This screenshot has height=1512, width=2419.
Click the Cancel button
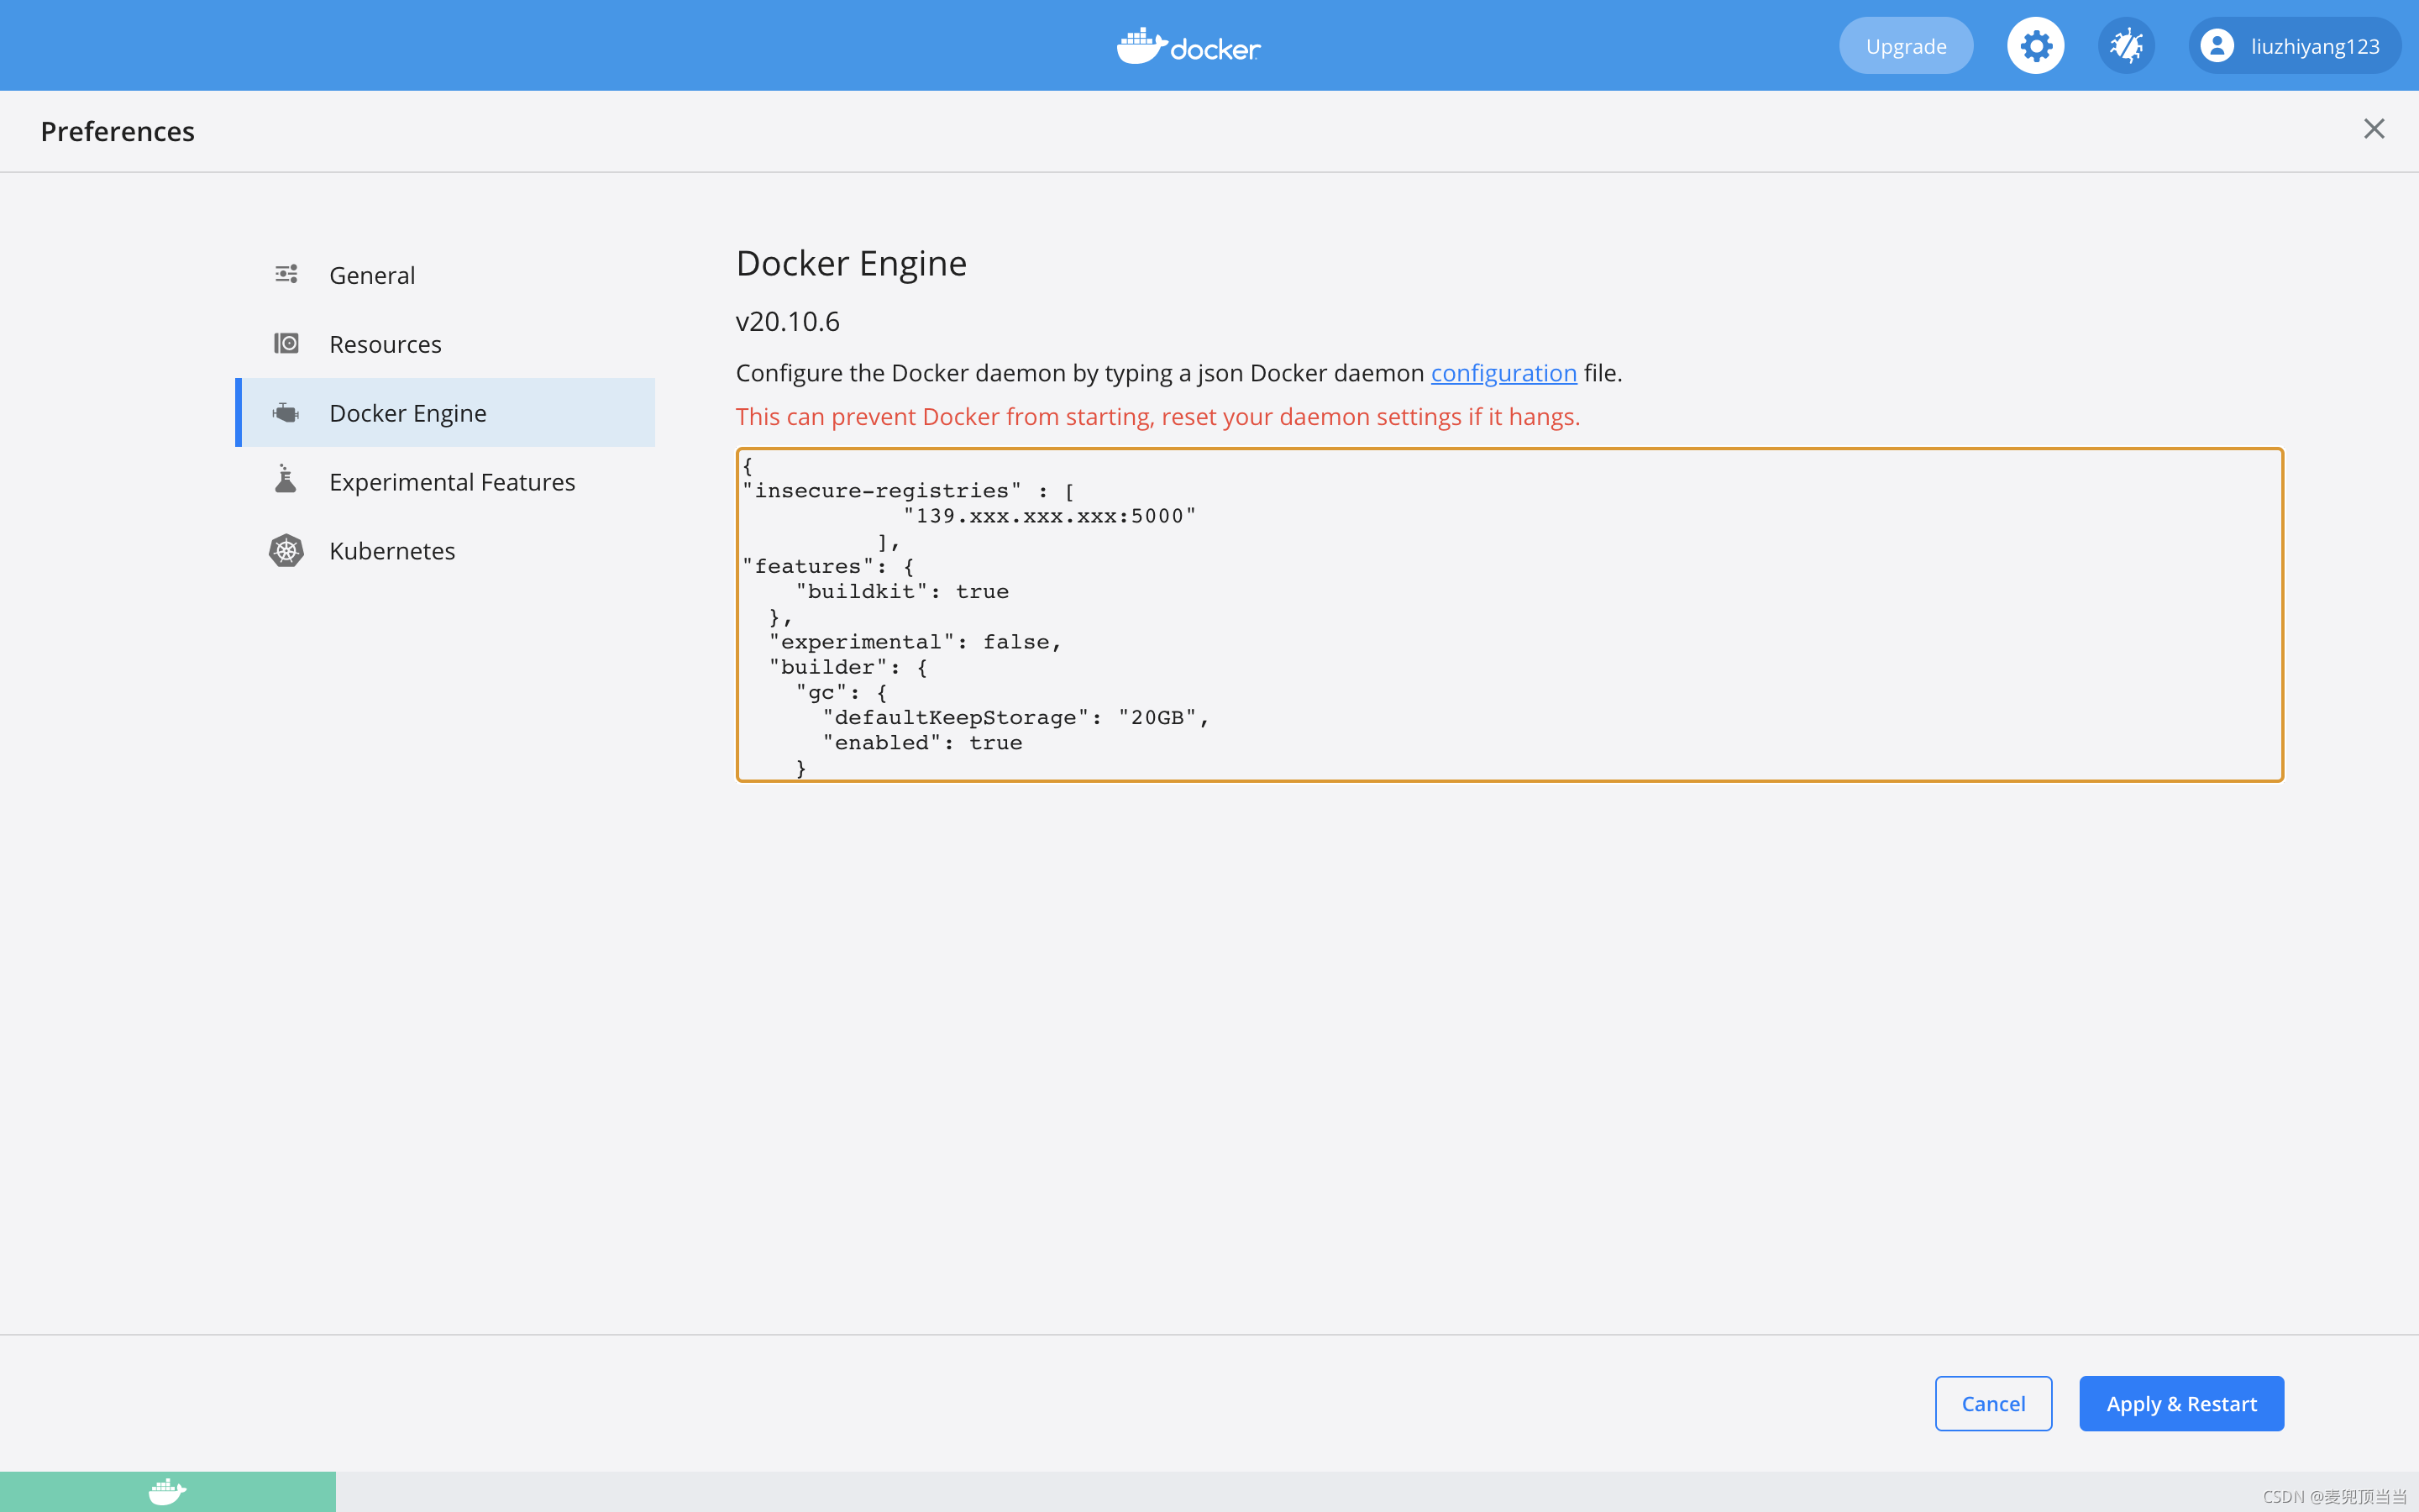(1993, 1403)
